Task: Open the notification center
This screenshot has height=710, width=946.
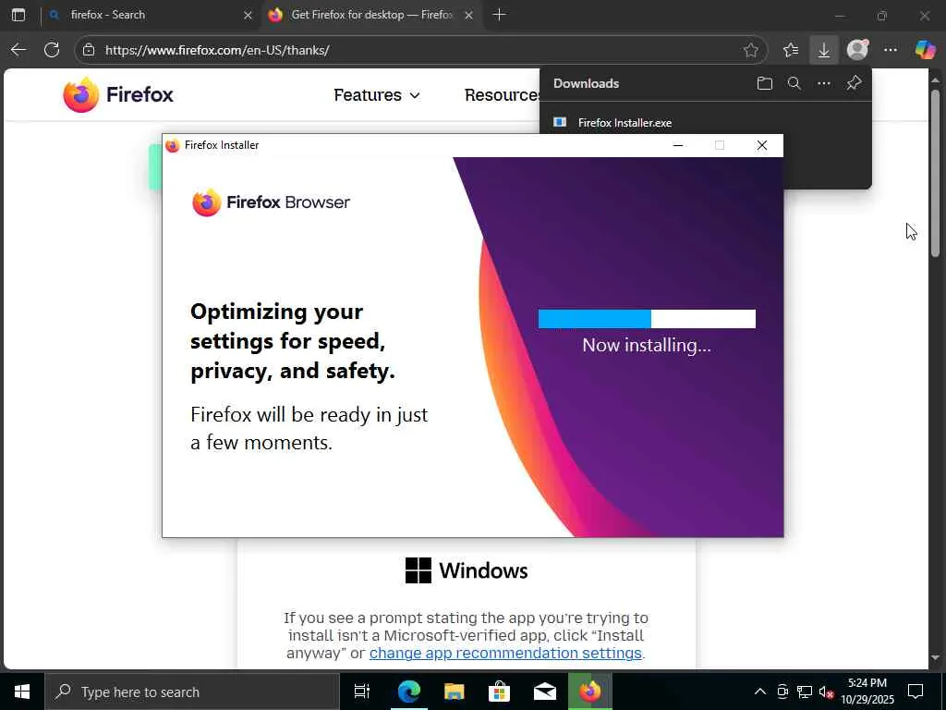Action: click(x=916, y=692)
